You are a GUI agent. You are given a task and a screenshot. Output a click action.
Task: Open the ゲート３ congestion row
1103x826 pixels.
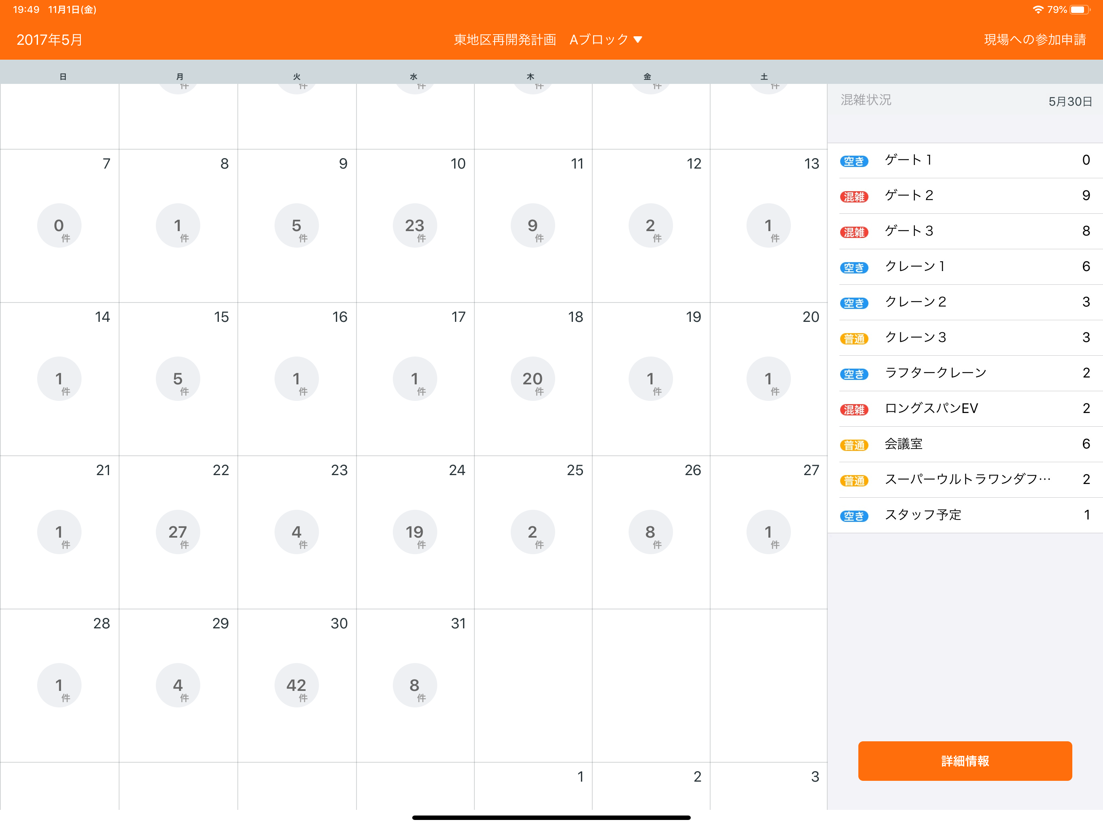(x=965, y=231)
